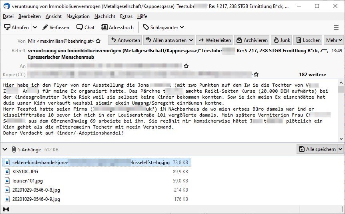345x214 pixels.
Task: Open the Extras menu
Action: [126, 16]
